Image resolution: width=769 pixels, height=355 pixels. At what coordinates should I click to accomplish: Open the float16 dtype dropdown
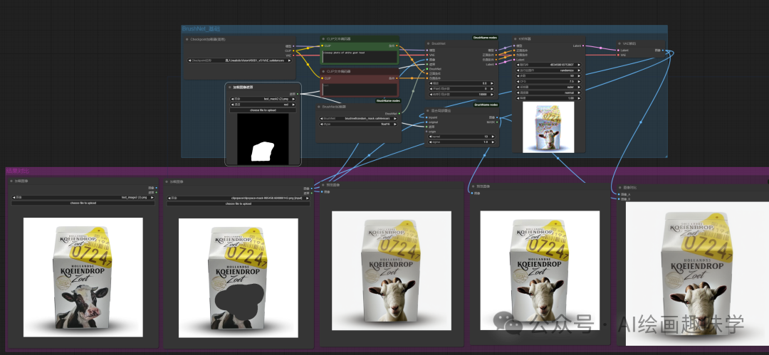coord(358,124)
